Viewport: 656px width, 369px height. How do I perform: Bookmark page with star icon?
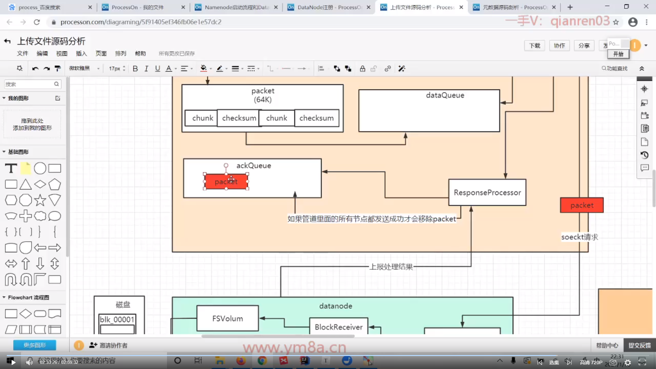616,22
